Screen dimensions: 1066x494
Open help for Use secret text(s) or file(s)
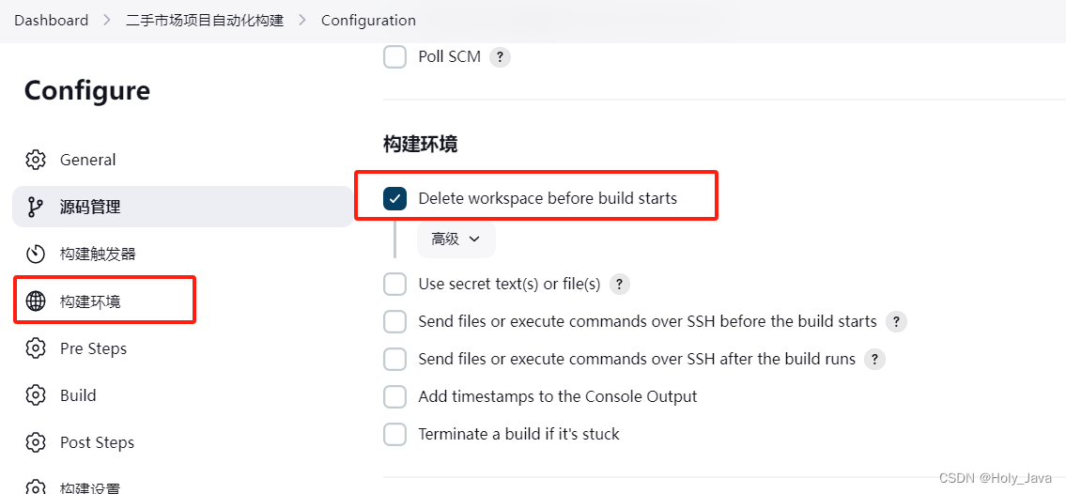coord(619,284)
